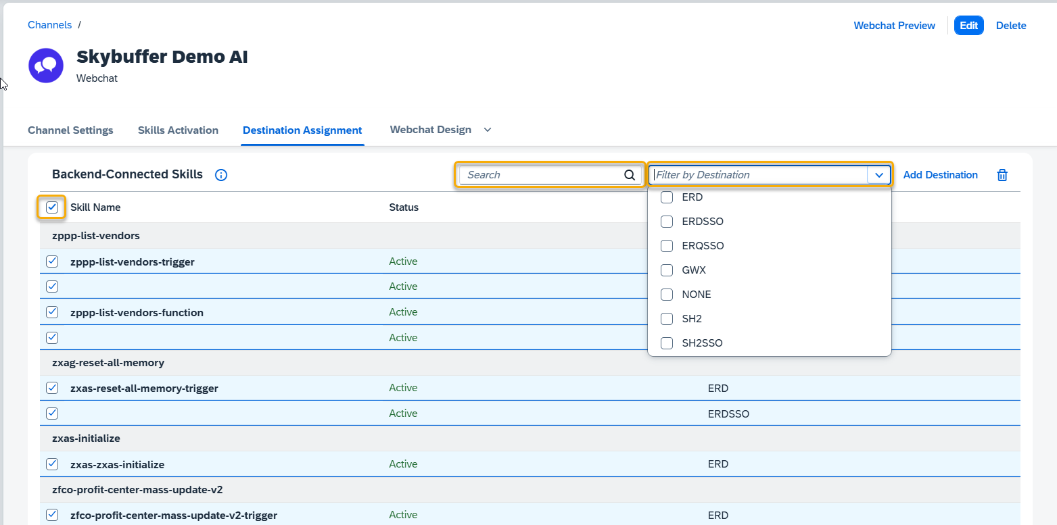The width and height of the screenshot is (1057, 525).
Task: Check the SH2SSO filter option
Action: tap(667, 343)
